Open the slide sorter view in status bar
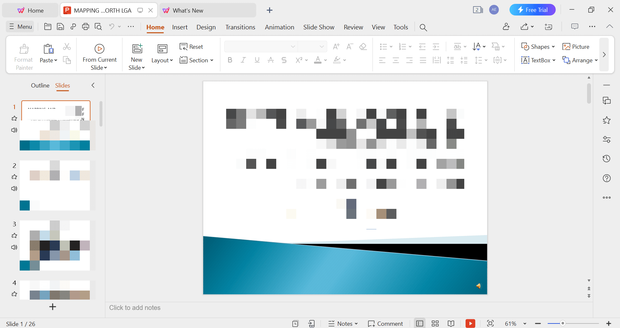Screen dimensions: 620x328 [435, 323]
